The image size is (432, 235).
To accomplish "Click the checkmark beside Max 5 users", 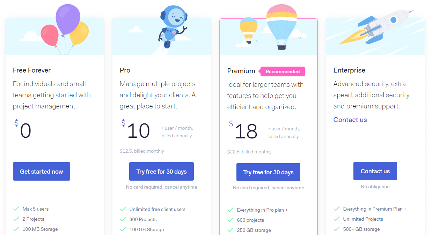I will pyautogui.click(x=16, y=209).
